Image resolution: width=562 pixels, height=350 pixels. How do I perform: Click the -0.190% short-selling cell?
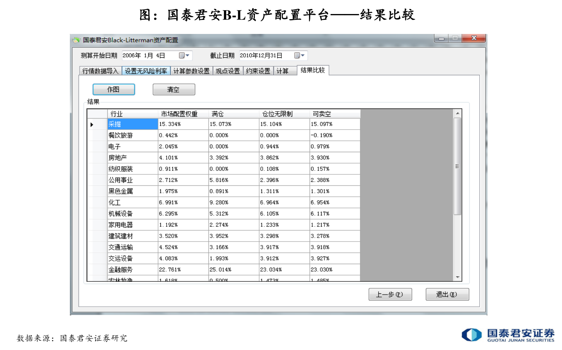[x=335, y=135]
